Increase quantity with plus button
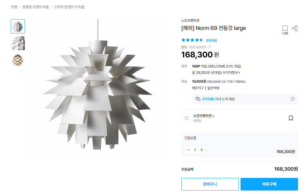 [x=202, y=150]
